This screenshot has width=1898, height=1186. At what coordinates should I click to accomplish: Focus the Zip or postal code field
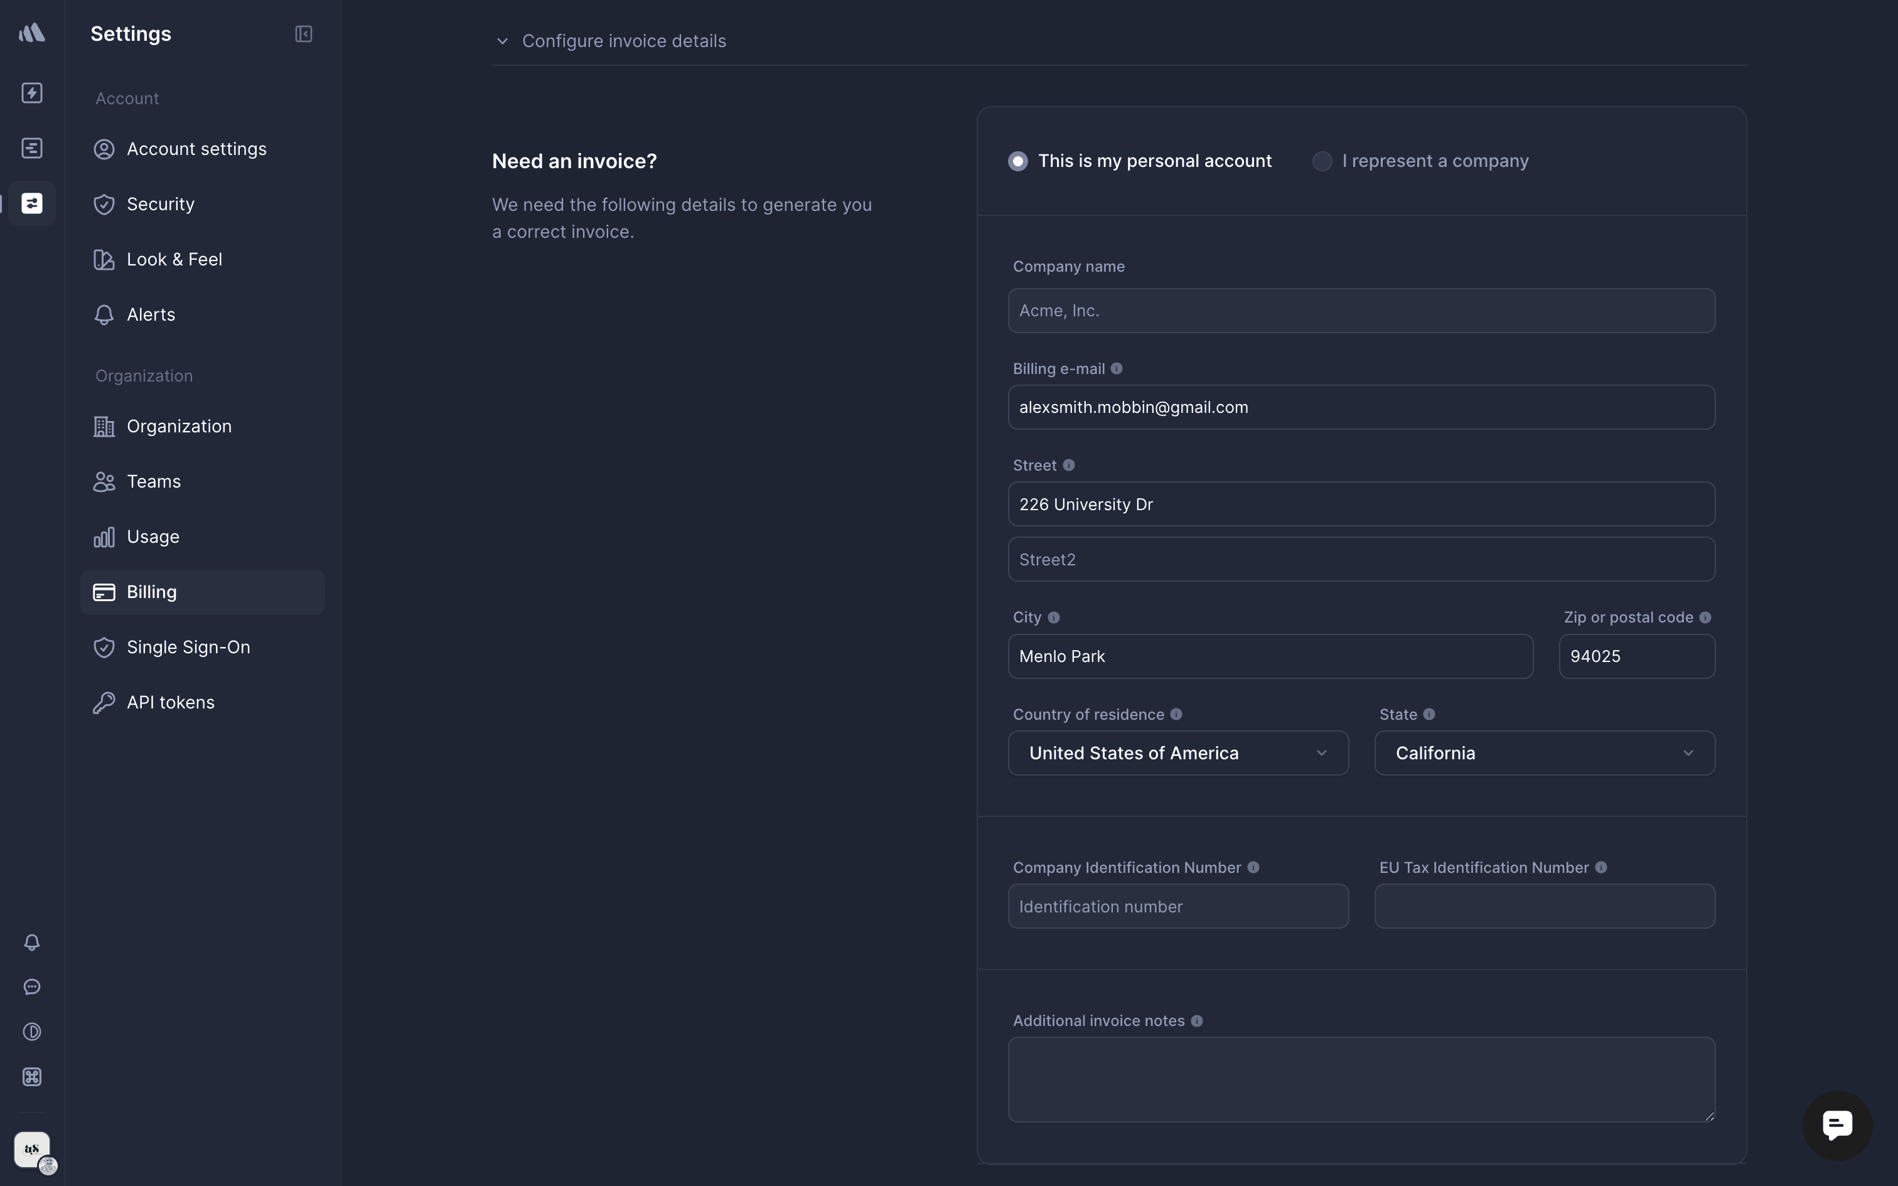click(x=1636, y=656)
